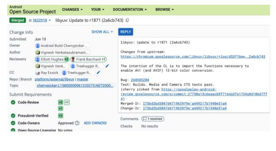This screenshot has width=276, height=151.
Task: Click the Presubmit-Verified requirement label
Action: [x=33, y=116]
